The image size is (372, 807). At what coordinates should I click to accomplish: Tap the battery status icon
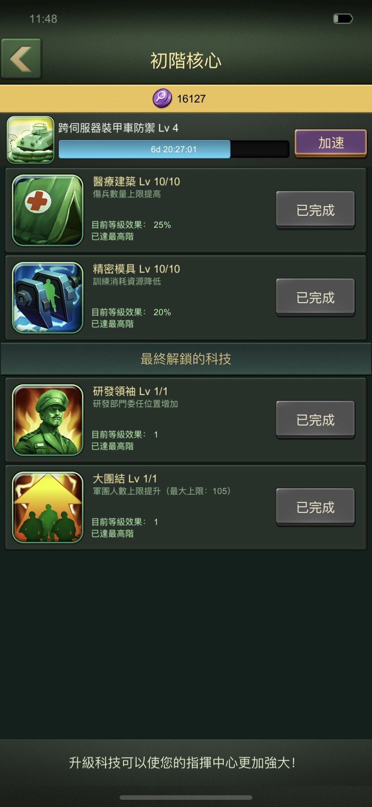point(343,19)
